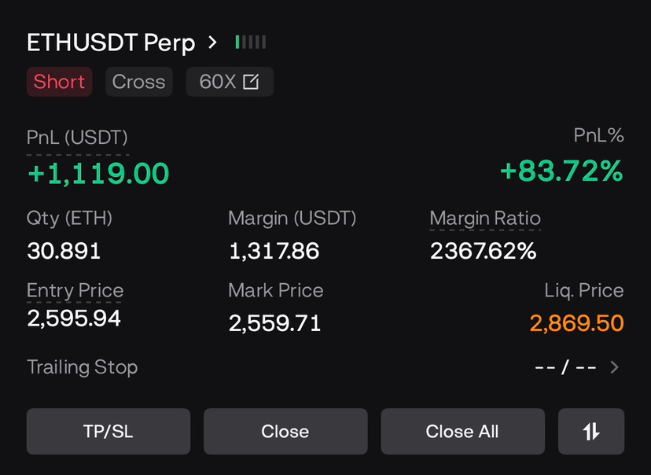The image size is (651, 475).
Task: Click the PnL (USDT) label
Action: pyautogui.click(x=77, y=138)
